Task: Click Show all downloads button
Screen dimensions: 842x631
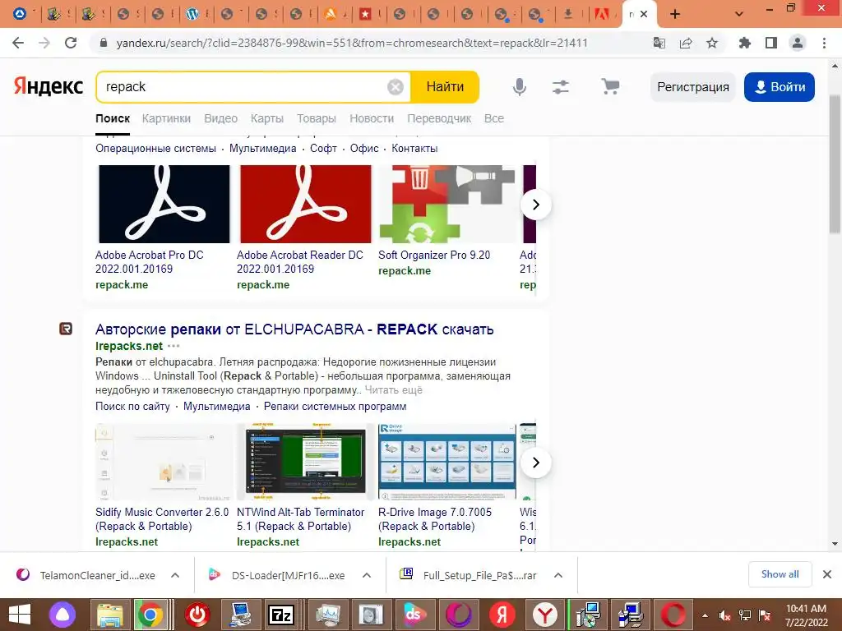Action: [780, 574]
